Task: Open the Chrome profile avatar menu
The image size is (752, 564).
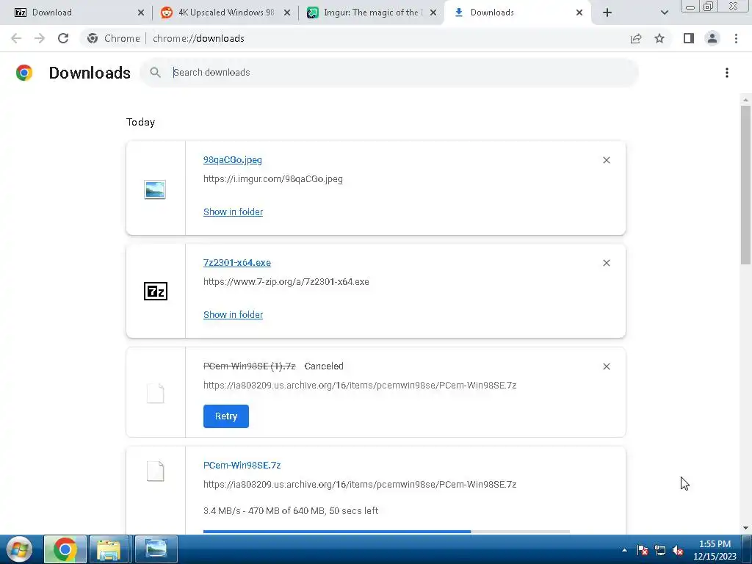Action: tap(712, 38)
